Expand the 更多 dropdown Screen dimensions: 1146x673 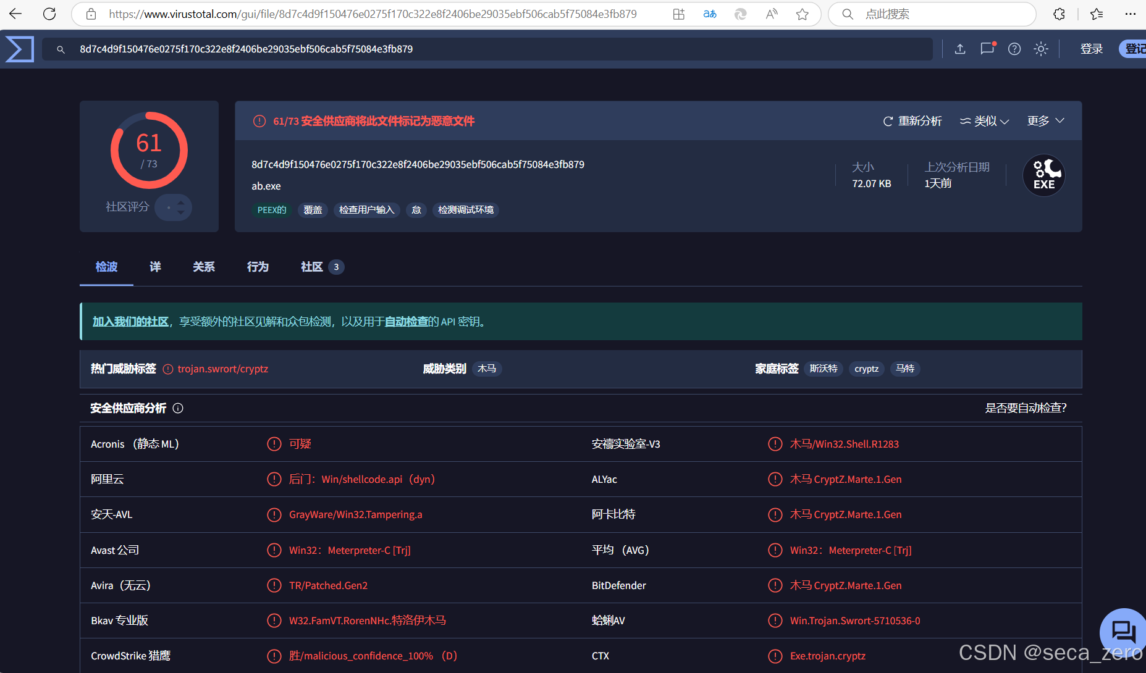click(x=1046, y=120)
